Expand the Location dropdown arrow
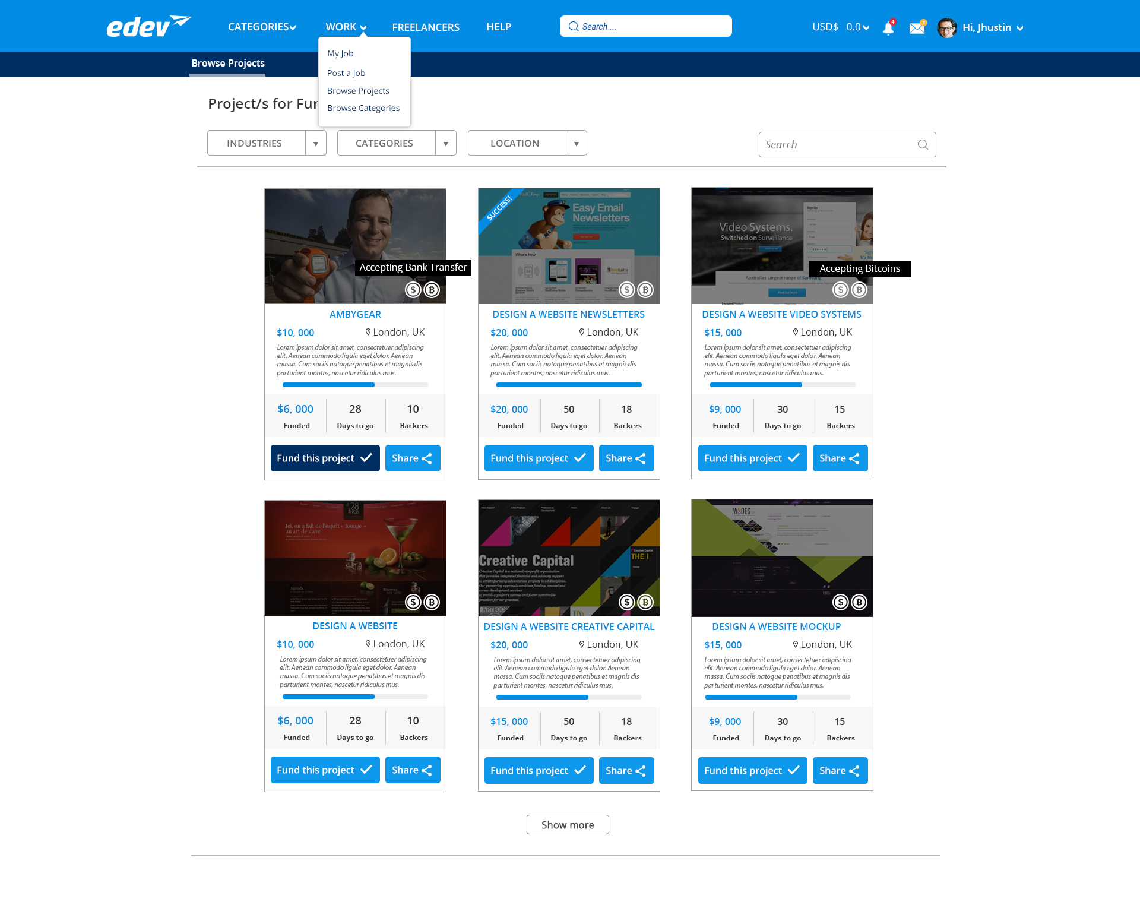 point(576,144)
